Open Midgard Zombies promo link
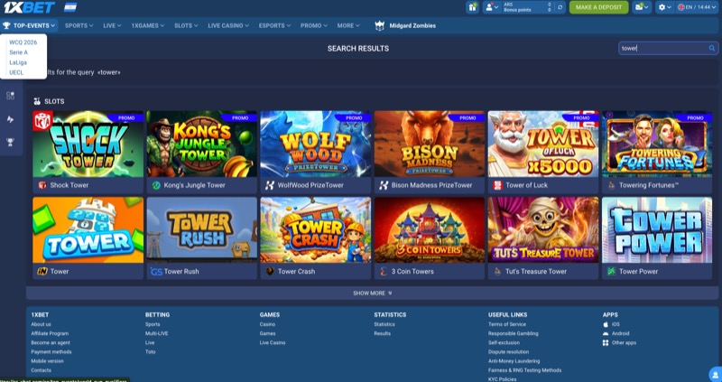Viewport: 722px width, 382px height. [x=412, y=26]
